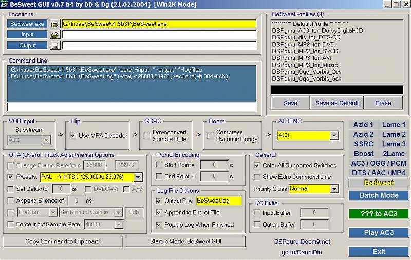Screen dimensions: 411x260
Task: Click Copy Command to Clipboard button
Action: pyautogui.click(x=63, y=242)
